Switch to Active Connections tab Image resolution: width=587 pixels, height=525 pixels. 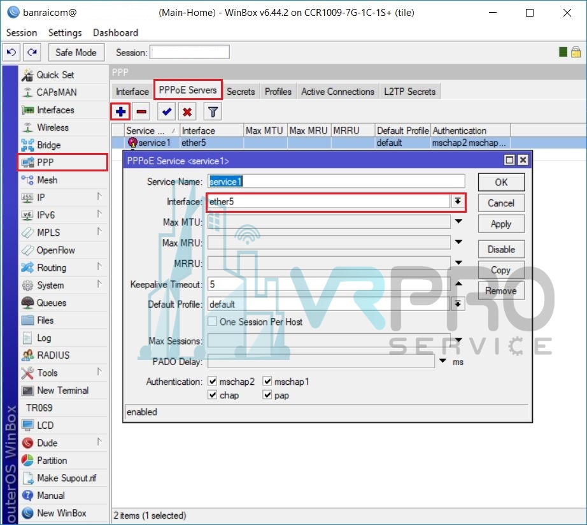pos(337,92)
